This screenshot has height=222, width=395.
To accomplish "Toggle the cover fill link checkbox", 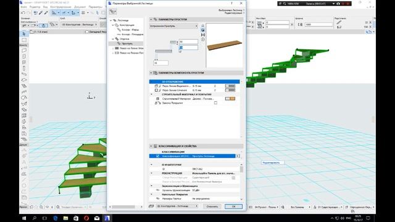I will (x=215, y=103).
